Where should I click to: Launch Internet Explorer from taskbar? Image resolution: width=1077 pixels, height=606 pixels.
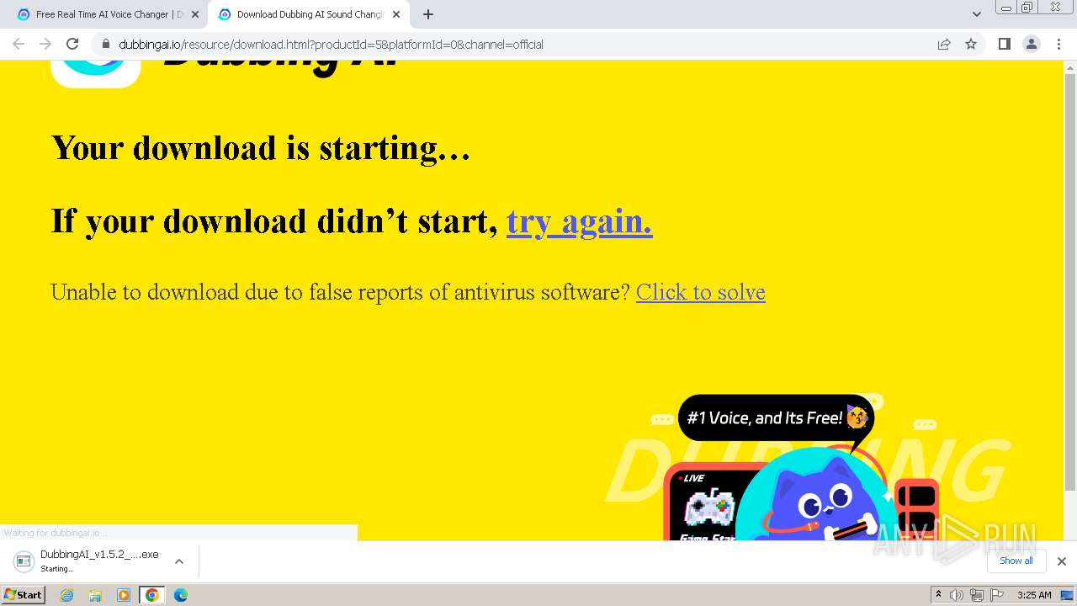[66, 595]
